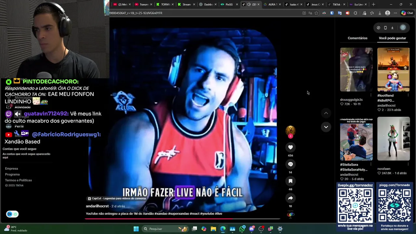Follow creator via red plus badge

(291, 136)
